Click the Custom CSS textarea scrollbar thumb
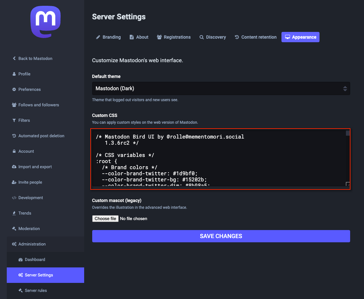Screen dimensions: 364x299 [x=348, y=133]
